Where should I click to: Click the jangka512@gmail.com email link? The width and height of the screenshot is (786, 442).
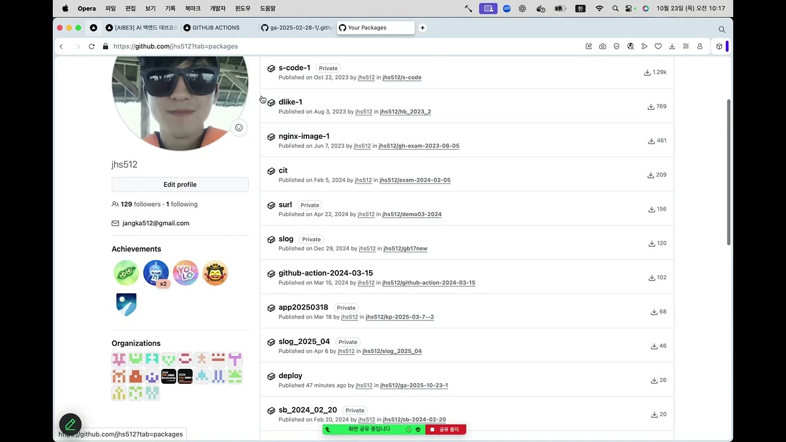tap(156, 223)
